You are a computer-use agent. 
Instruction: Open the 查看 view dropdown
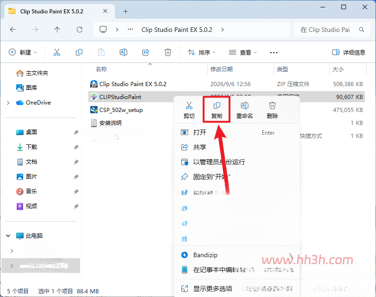click(x=243, y=52)
